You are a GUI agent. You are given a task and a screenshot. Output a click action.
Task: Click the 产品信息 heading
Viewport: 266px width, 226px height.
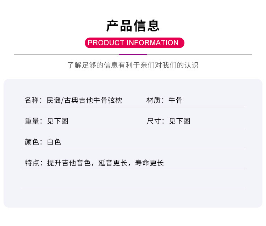point(133,26)
